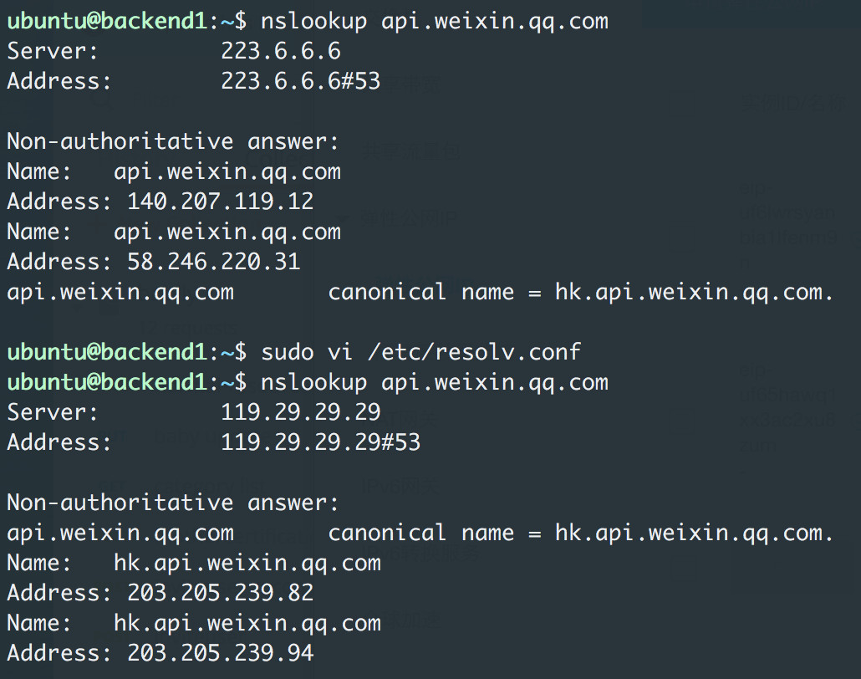Screen dimensions: 861x679
Task: Click the hk.api.weixin.qq.com name above 203.205.239.94
Action: (x=247, y=623)
